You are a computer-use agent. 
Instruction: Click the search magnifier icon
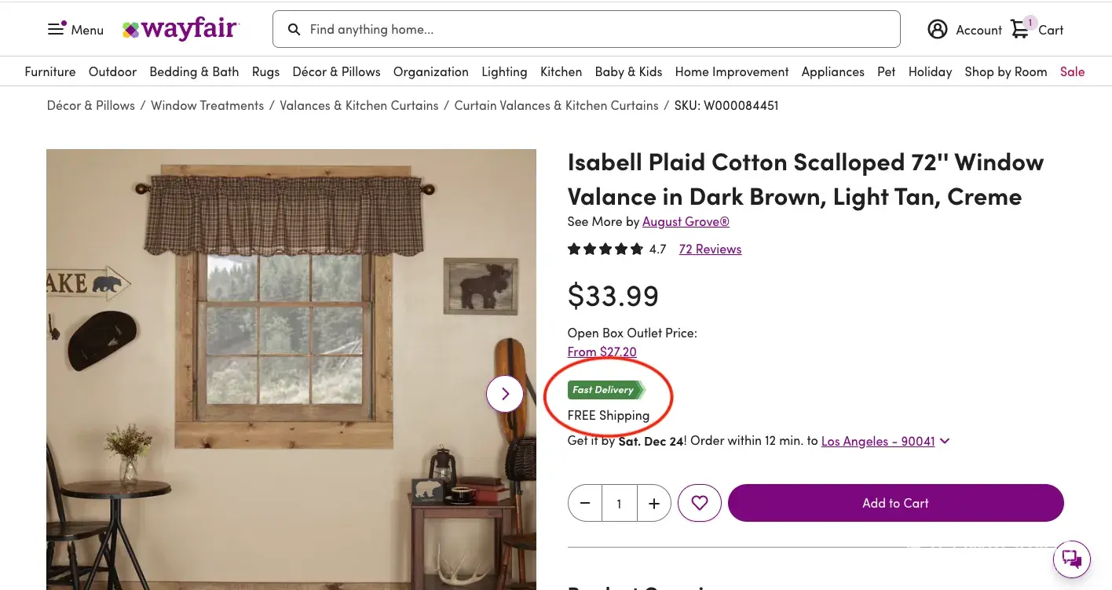(x=294, y=30)
